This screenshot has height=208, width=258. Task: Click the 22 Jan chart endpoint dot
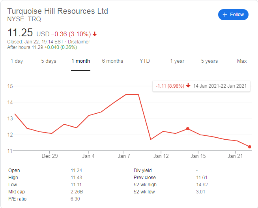click(250, 147)
